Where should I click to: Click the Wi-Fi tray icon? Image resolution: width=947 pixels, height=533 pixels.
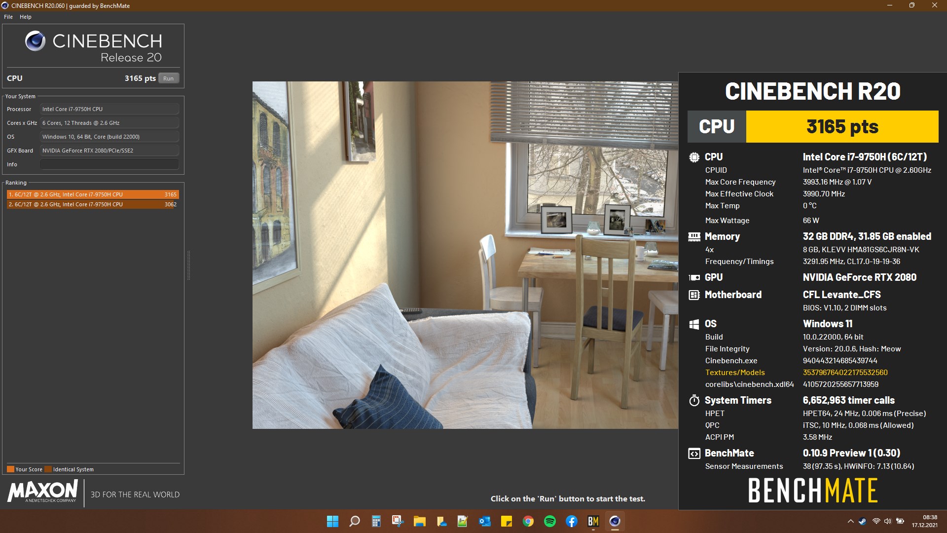876,521
